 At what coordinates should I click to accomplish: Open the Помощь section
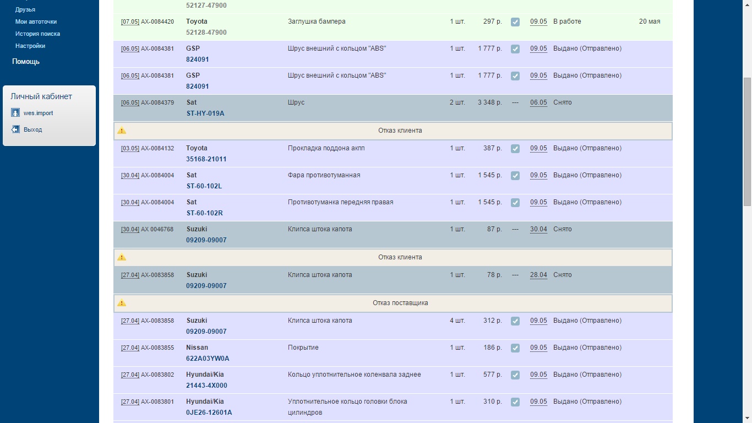tap(26, 62)
